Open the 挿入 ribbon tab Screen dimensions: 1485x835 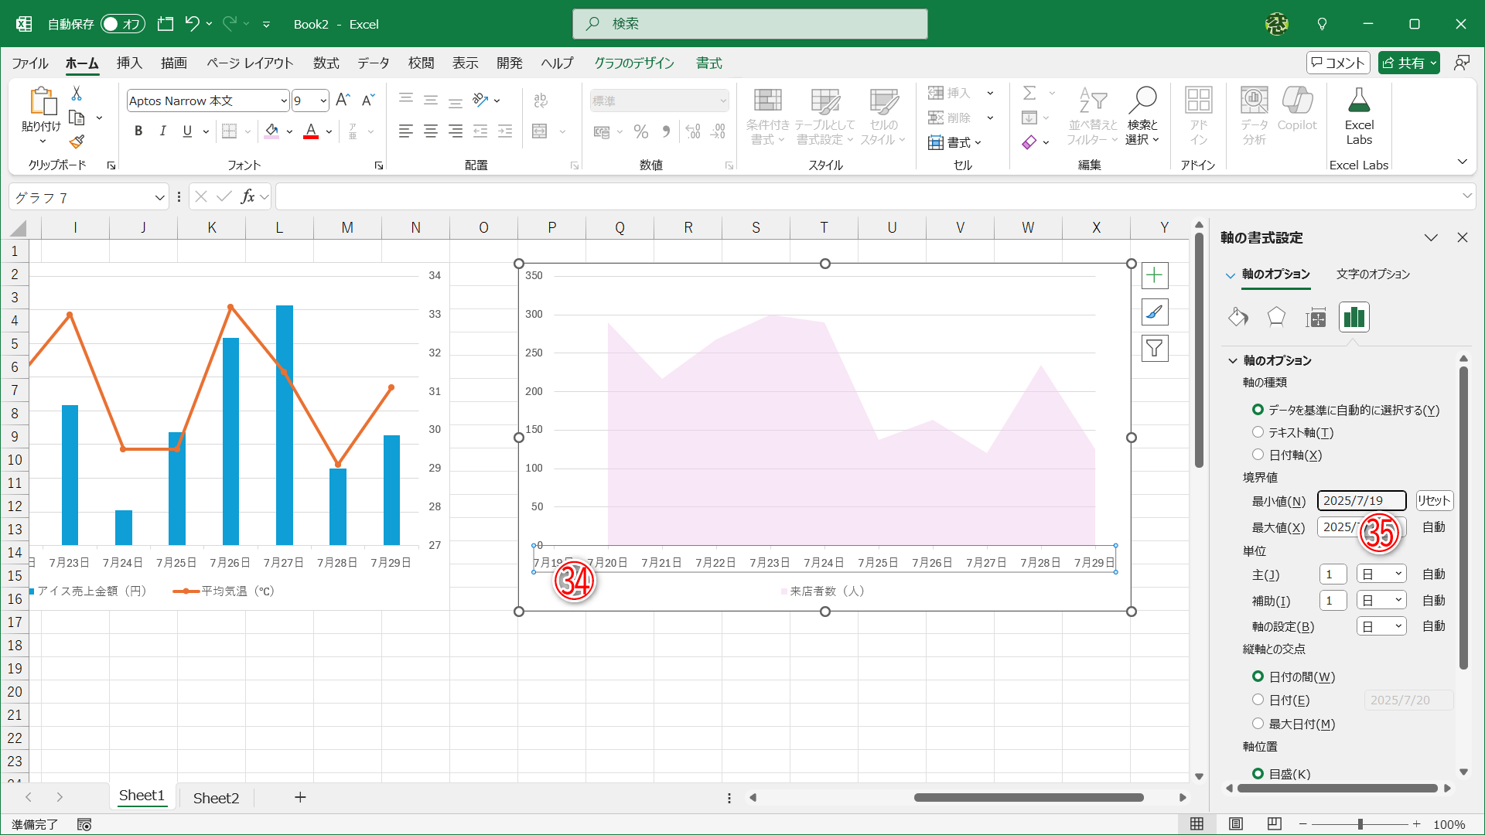[x=129, y=63]
